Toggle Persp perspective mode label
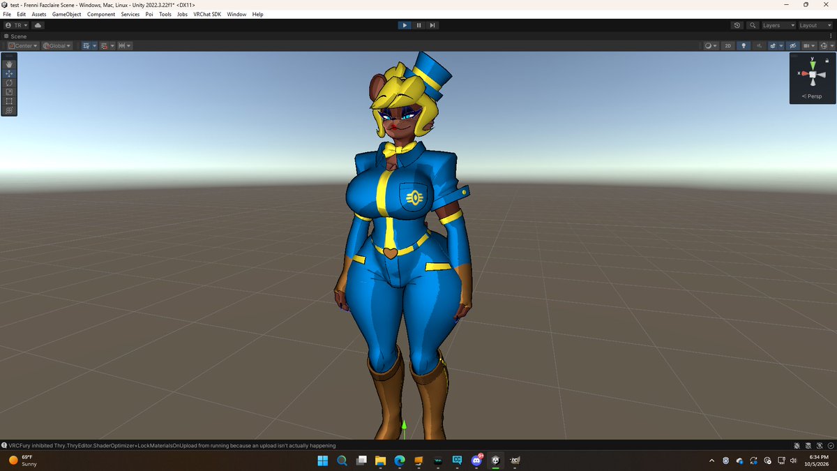The height and width of the screenshot is (471, 837). coord(813,96)
